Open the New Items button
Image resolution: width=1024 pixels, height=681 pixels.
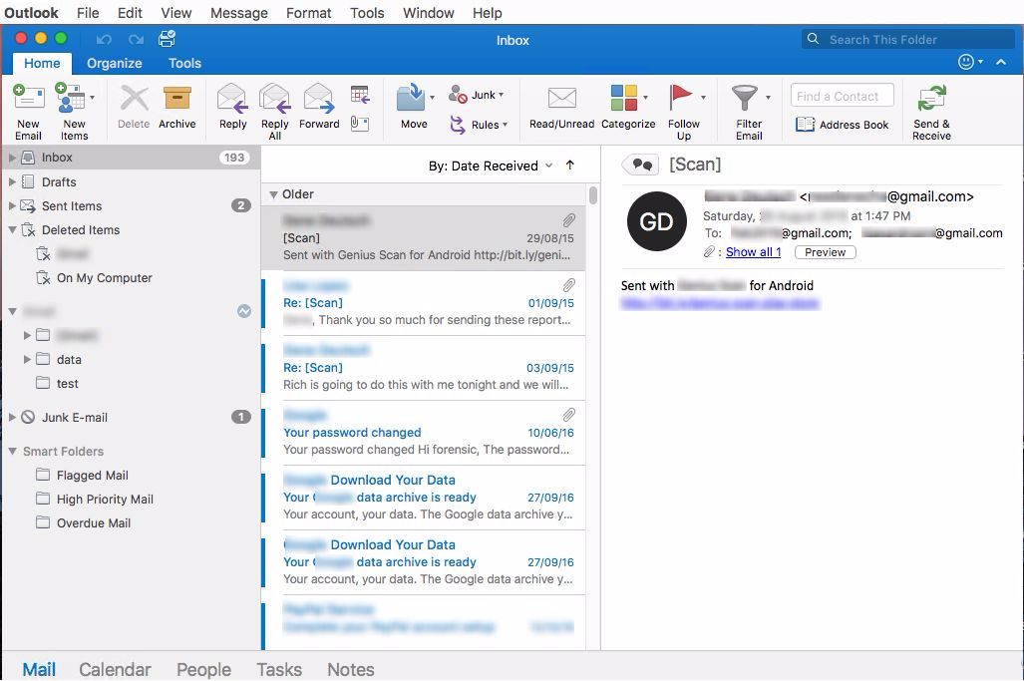click(74, 111)
